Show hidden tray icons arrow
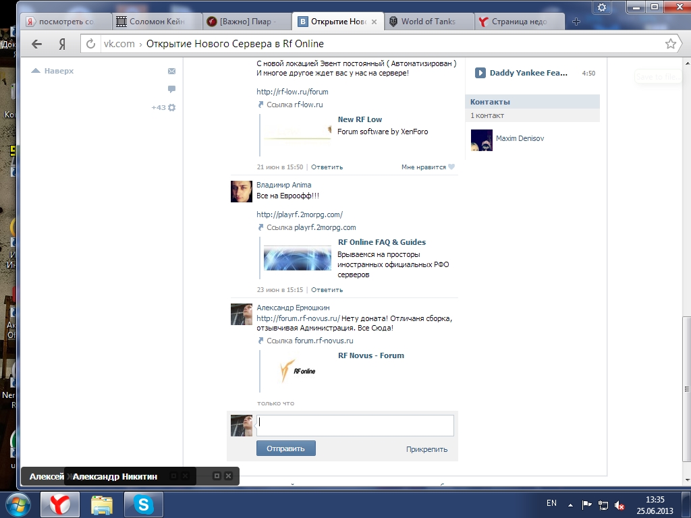The width and height of the screenshot is (691, 518). coord(570,505)
